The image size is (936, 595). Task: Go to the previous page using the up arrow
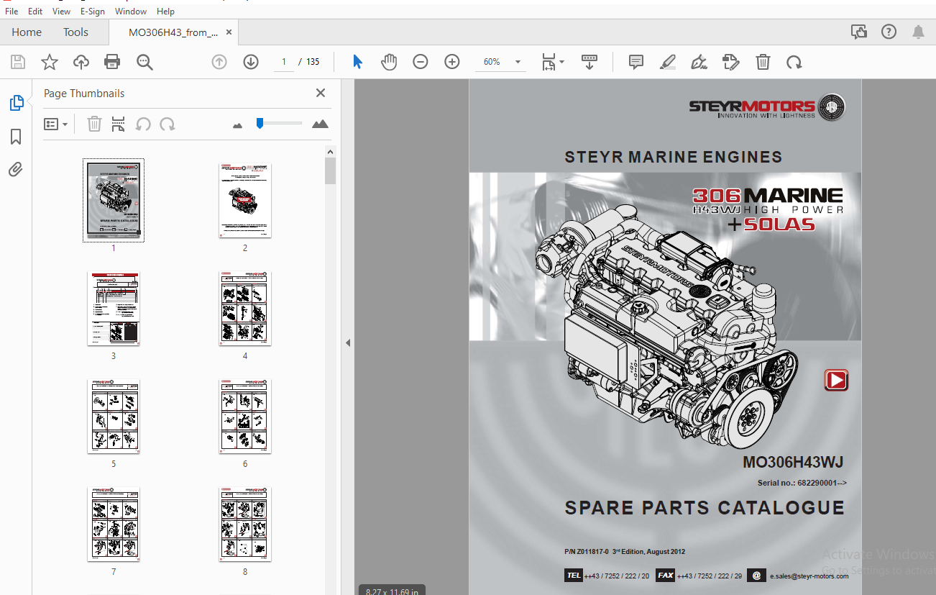click(219, 62)
